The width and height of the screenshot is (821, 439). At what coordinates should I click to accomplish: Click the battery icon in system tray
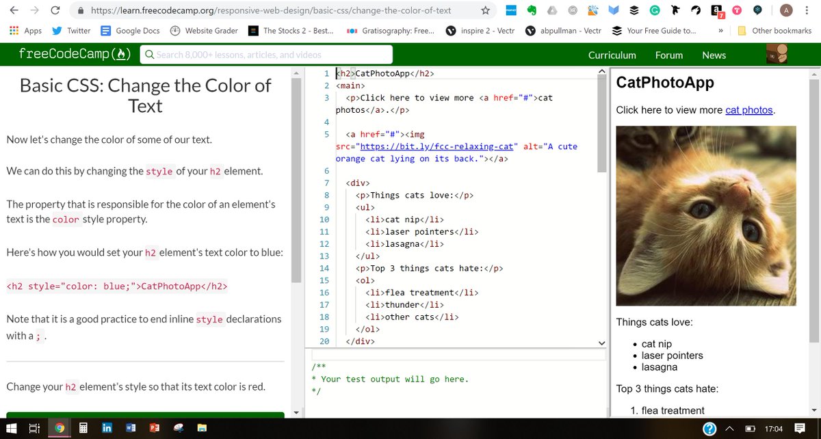(751, 429)
